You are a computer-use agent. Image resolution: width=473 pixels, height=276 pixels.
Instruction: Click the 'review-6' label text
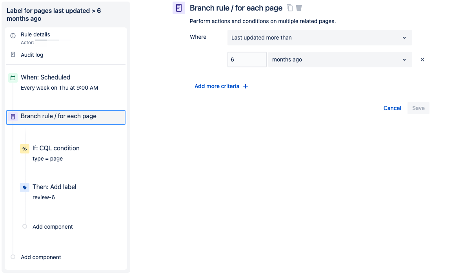coord(44,197)
